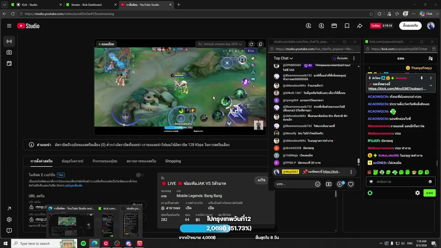Viewport: 441px width, 248px height.
Task: Open the sidebar arrow pop-out icon
Action: 9,208
